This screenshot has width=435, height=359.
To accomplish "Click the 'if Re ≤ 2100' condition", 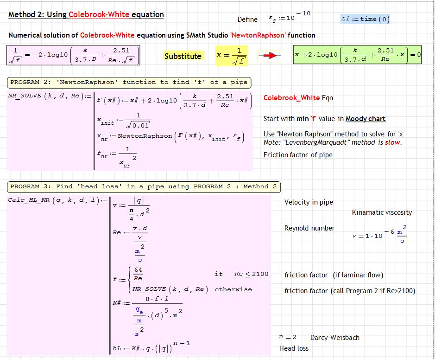I will pos(241,274).
